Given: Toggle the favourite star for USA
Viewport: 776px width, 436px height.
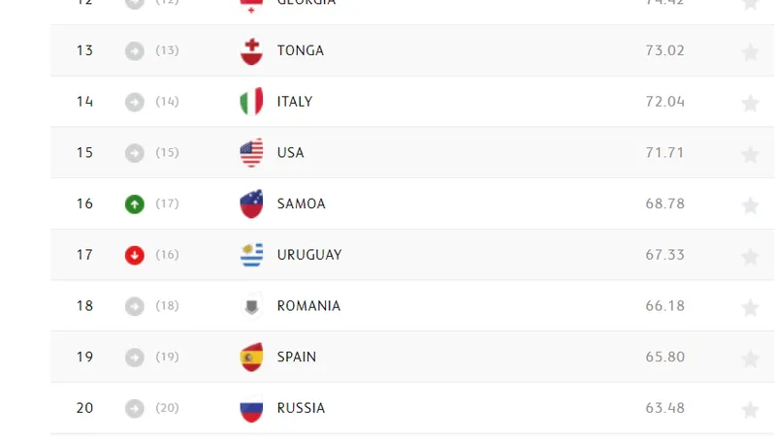Looking at the screenshot, I should (x=750, y=154).
